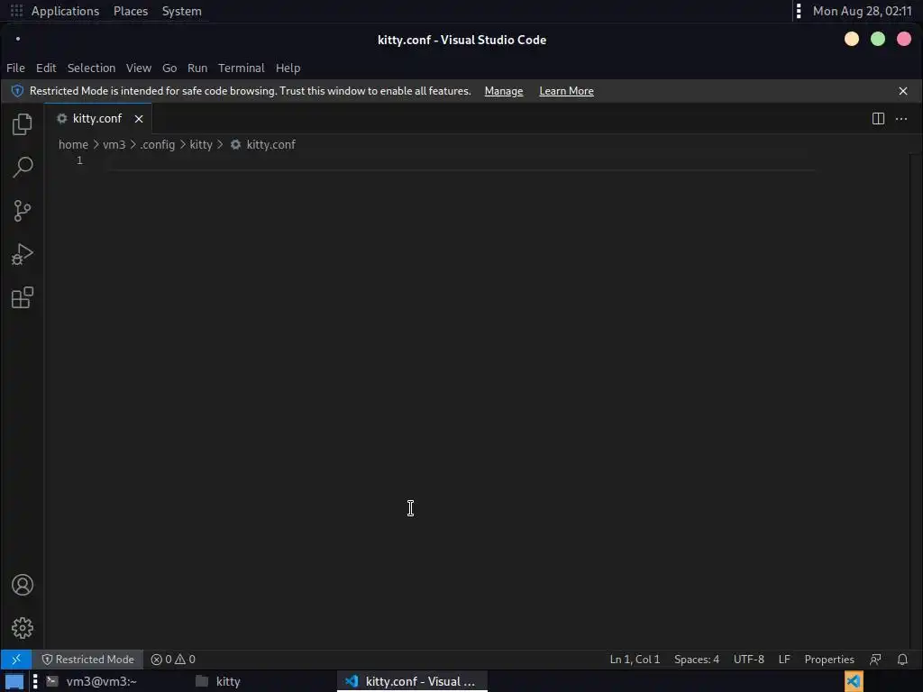Change indentation via Spaces: 4
Viewport: 923px width, 692px height.
tap(697, 660)
